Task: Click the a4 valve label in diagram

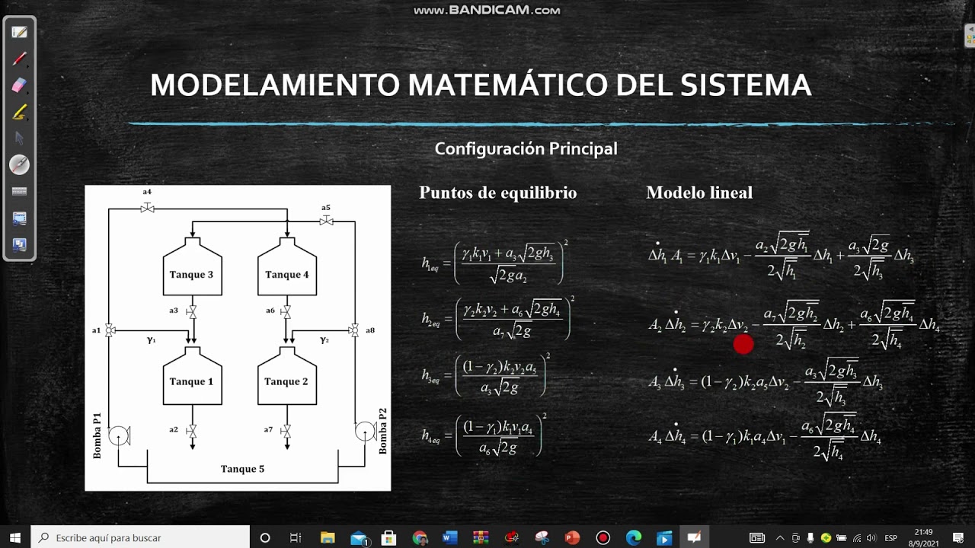Action: coord(147,193)
